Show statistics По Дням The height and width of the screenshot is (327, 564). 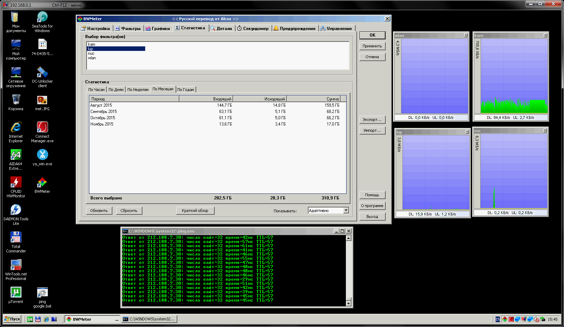(x=116, y=90)
